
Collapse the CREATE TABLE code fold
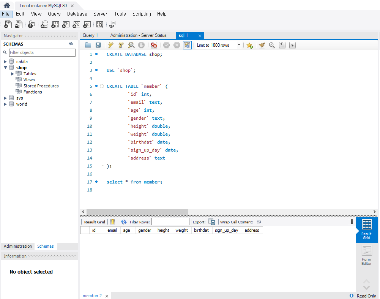point(102,86)
